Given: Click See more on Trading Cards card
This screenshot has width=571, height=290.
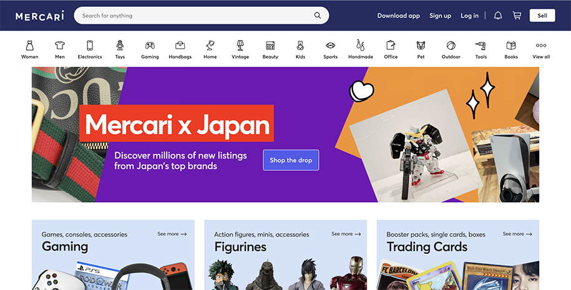Looking at the screenshot, I should tap(517, 234).
